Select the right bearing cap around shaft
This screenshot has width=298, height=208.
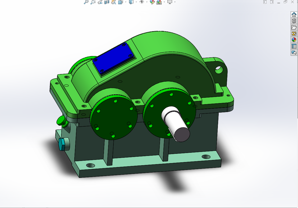tap(156, 115)
